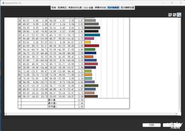Select the fit-to-window magnifier icon
Screen dimensions: 185x131
pyautogui.click(x=179, y=15)
